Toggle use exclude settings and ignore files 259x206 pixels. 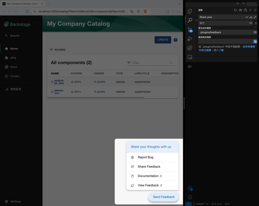[255, 41]
